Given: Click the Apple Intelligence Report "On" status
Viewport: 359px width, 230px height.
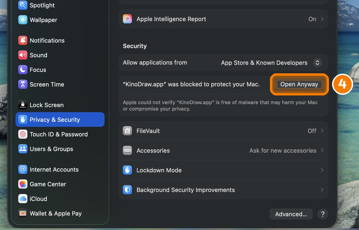Looking at the screenshot, I should click(x=312, y=19).
